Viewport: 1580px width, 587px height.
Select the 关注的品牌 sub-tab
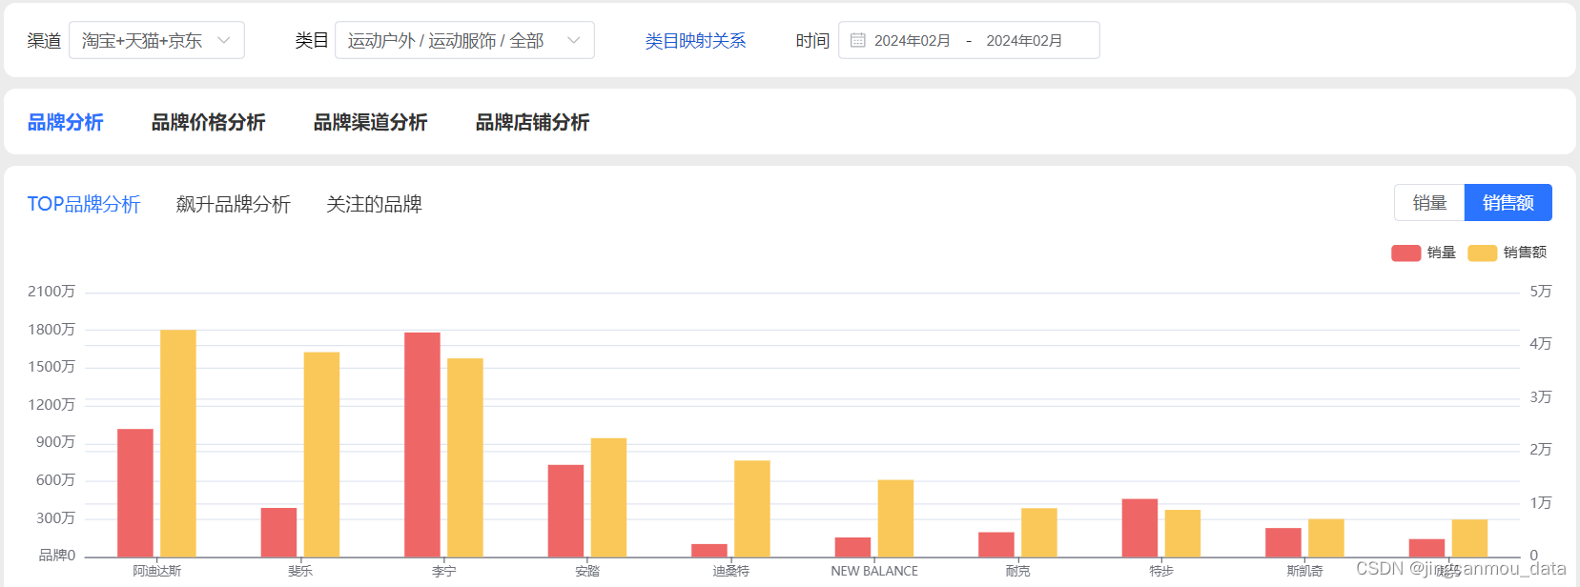click(x=374, y=204)
